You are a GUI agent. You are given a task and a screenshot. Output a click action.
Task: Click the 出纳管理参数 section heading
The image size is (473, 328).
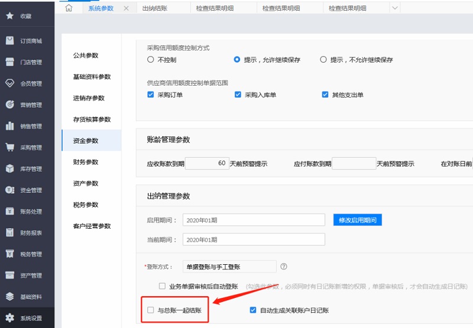pyautogui.click(x=169, y=196)
